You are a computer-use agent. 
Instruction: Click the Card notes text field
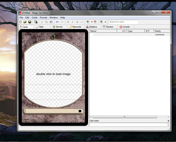(x=128, y=125)
